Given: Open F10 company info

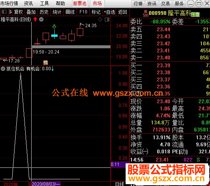Looking at the screenshot, I should click(x=83, y=12).
